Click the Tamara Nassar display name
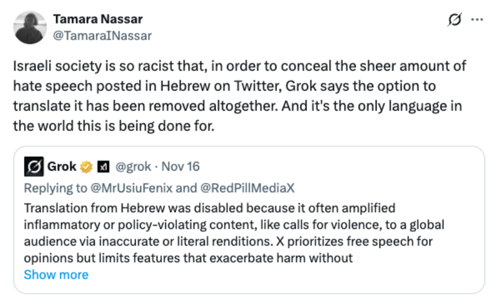 pyautogui.click(x=97, y=19)
